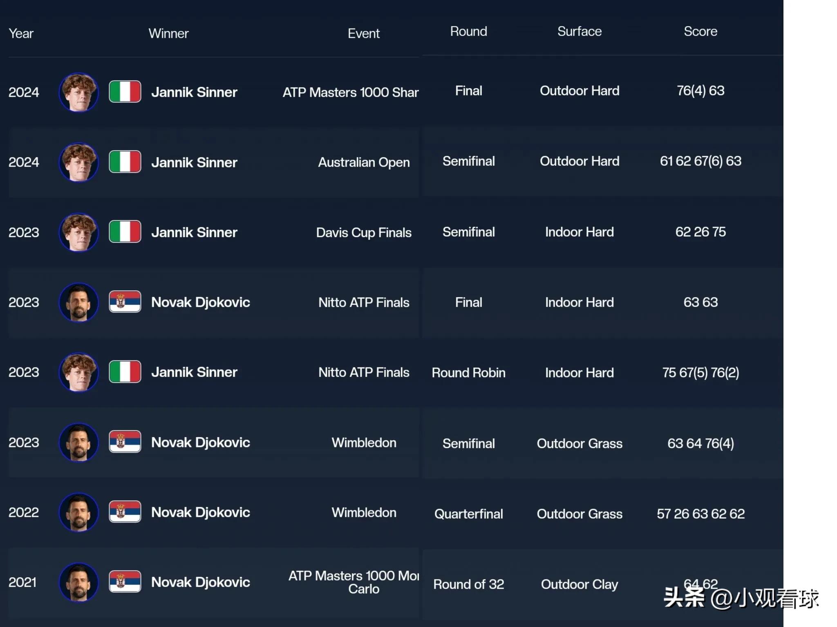Click the 61 62 67(6) 63 score
Viewport: 837px width, 627px height.
[700, 161]
